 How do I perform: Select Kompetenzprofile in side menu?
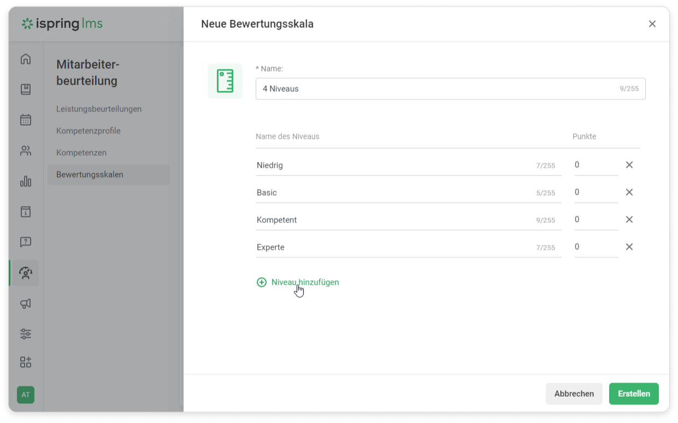pyautogui.click(x=89, y=131)
